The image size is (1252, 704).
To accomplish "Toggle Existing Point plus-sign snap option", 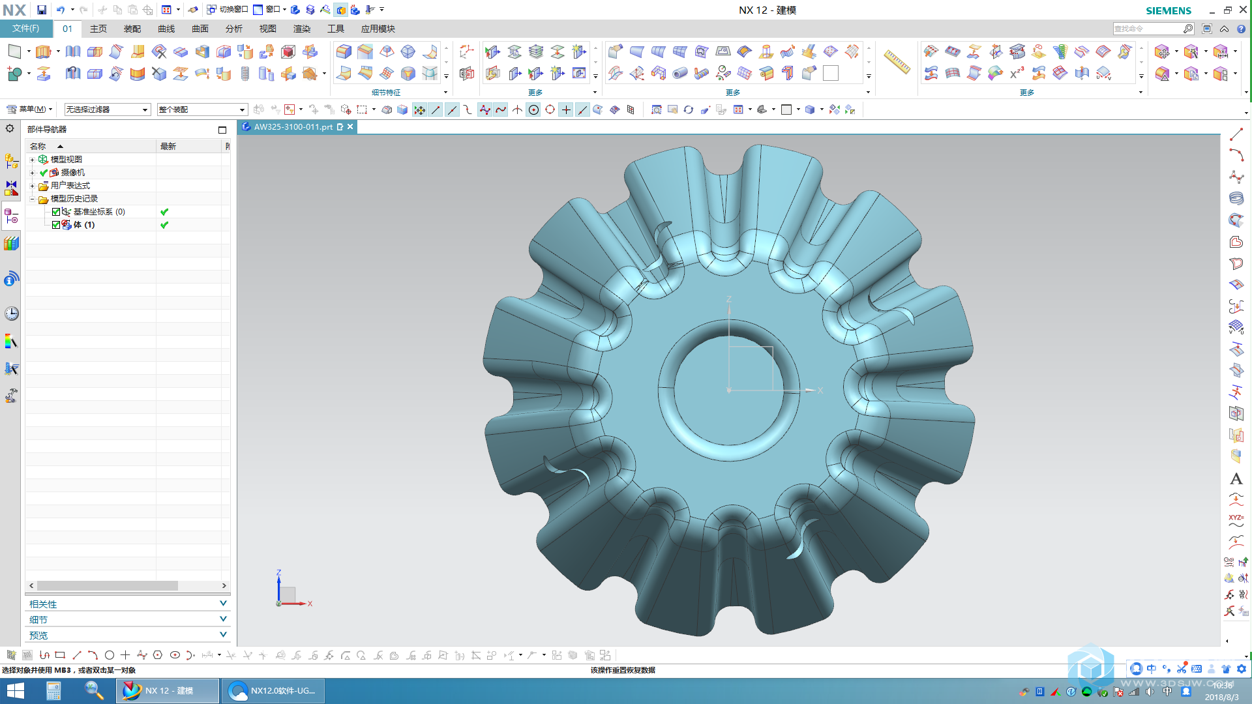I will pos(566,110).
